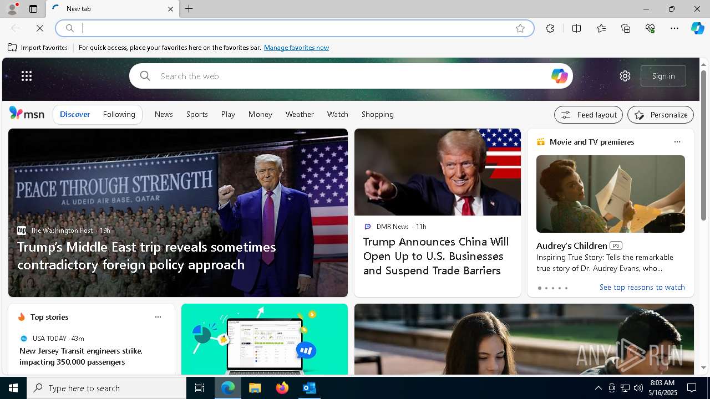Open Task View on the taskbar
The width and height of the screenshot is (710, 399).
[x=200, y=388]
